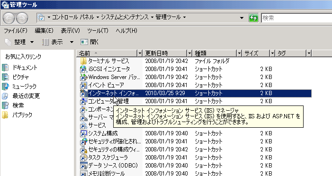Viewport: 332px width, 176px height.
Task: Click the 開く toolbar button
Action: [90, 42]
